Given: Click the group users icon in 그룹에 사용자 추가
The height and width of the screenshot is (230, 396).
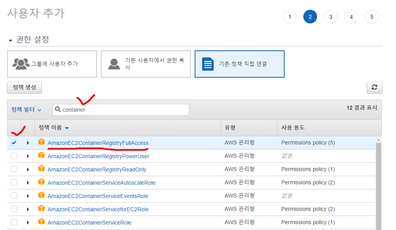Looking at the screenshot, I should pos(21,64).
